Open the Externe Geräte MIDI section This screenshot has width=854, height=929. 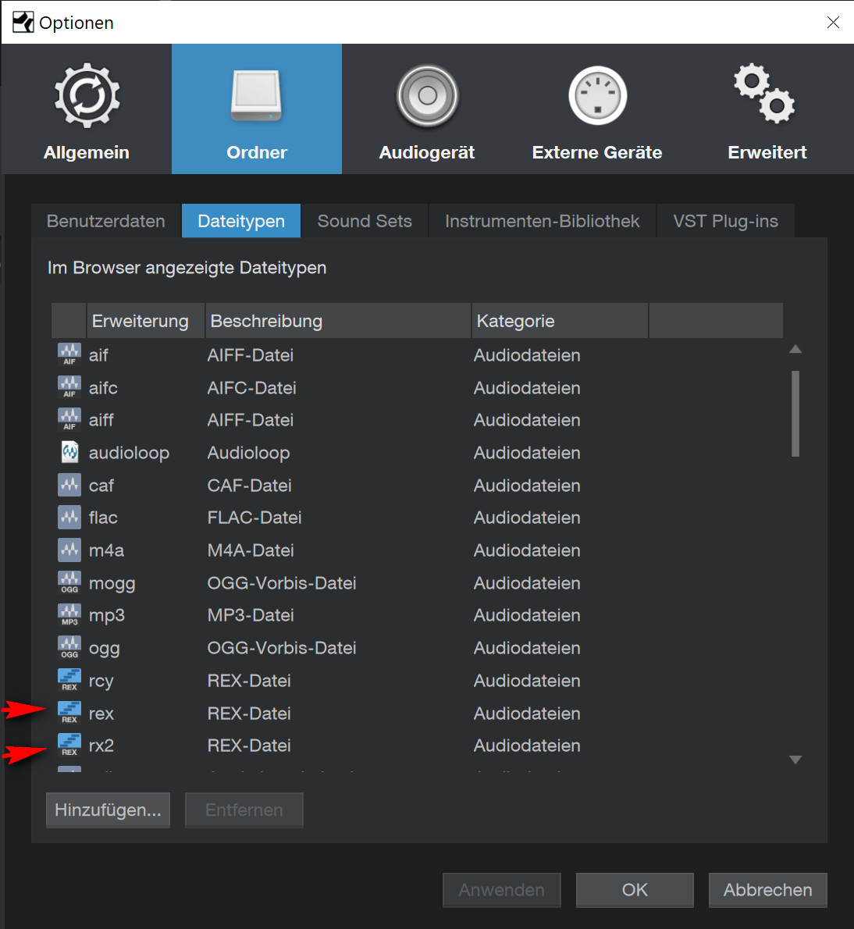(x=597, y=109)
